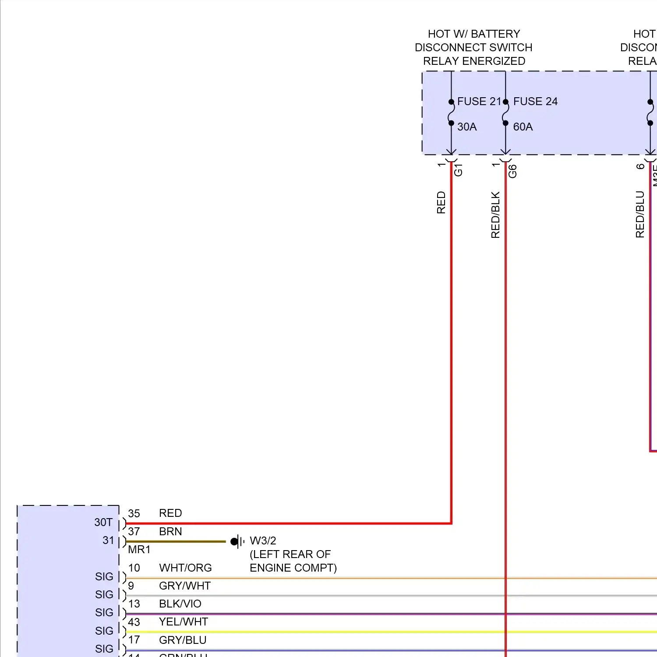Click the W3/2 ground symbol
This screenshot has width=657, height=657.
pyautogui.click(x=237, y=542)
